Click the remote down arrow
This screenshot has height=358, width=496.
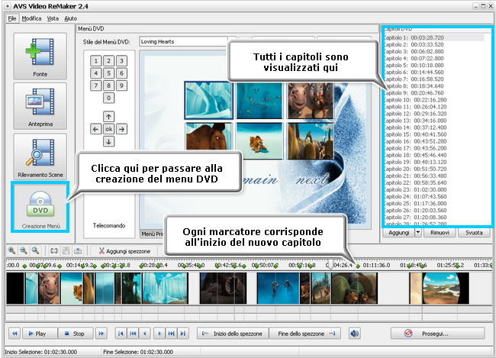(x=108, y=141)
